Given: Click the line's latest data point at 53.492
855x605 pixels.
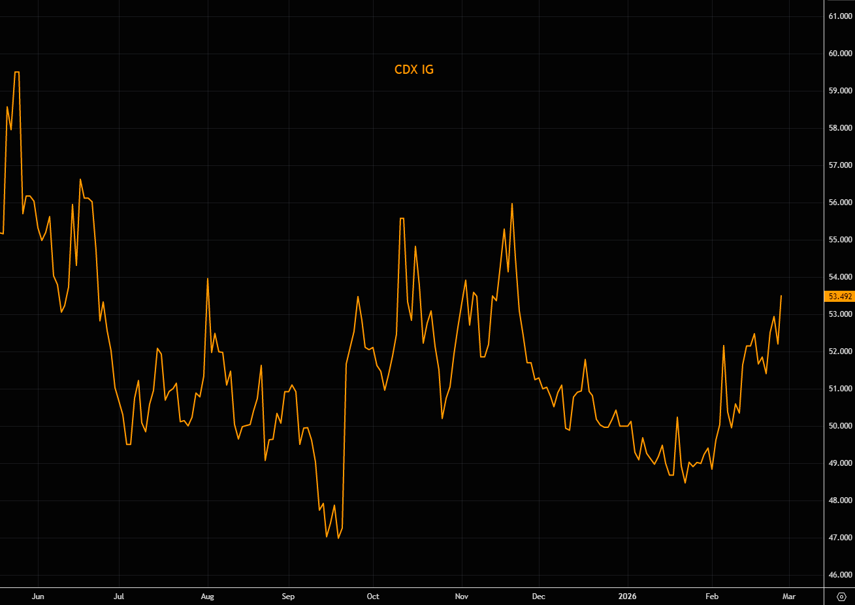Looking at the screenshot, I should [x=781, y=296].
